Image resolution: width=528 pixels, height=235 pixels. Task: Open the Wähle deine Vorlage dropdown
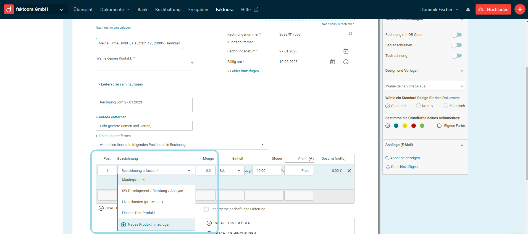pyautogui.click(x=425, y=86)
